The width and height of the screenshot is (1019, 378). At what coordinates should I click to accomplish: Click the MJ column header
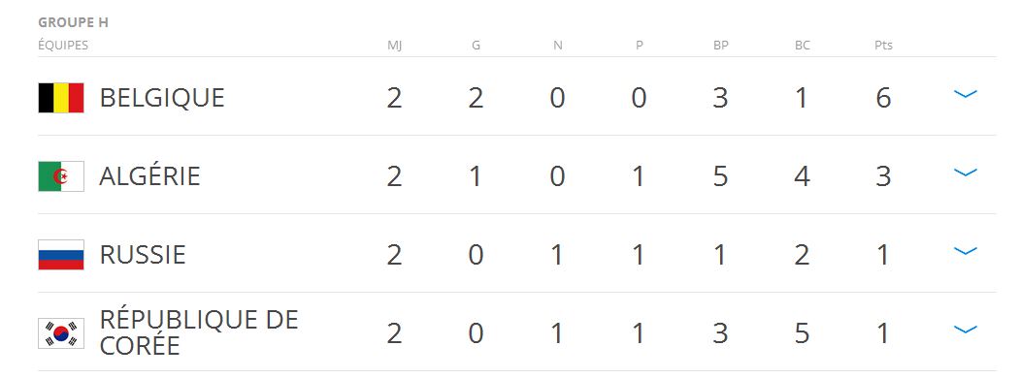click(x=394, y=46)
